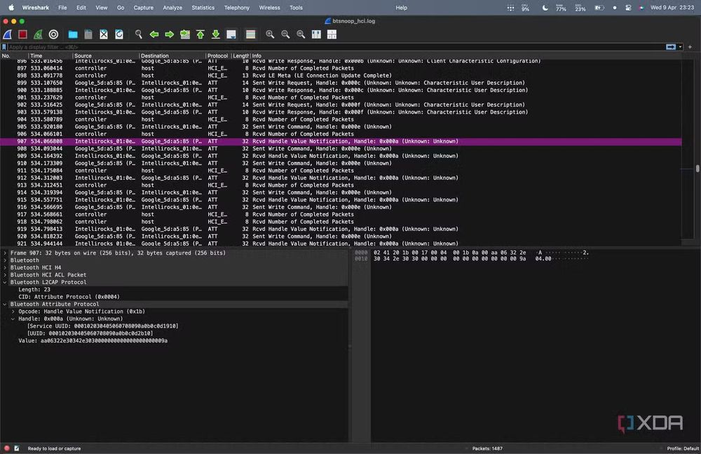Jump to the first packet
701x454 pixels.
[200, 34]
